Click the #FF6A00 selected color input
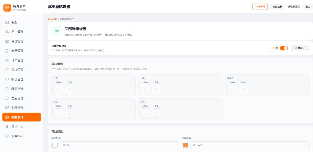The image size is (313, 152). click(x=250, y=145)
